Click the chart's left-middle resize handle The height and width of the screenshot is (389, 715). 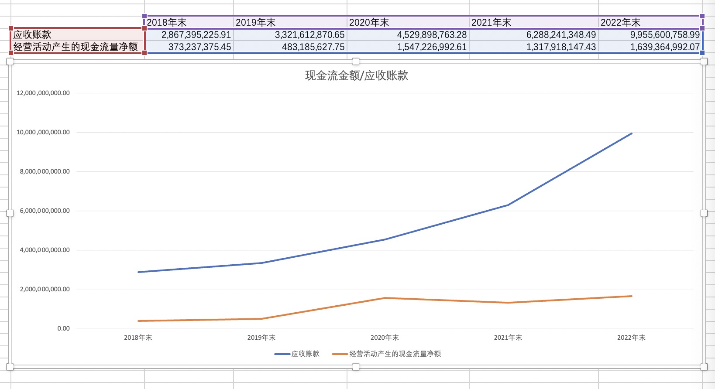pos(10,213)
